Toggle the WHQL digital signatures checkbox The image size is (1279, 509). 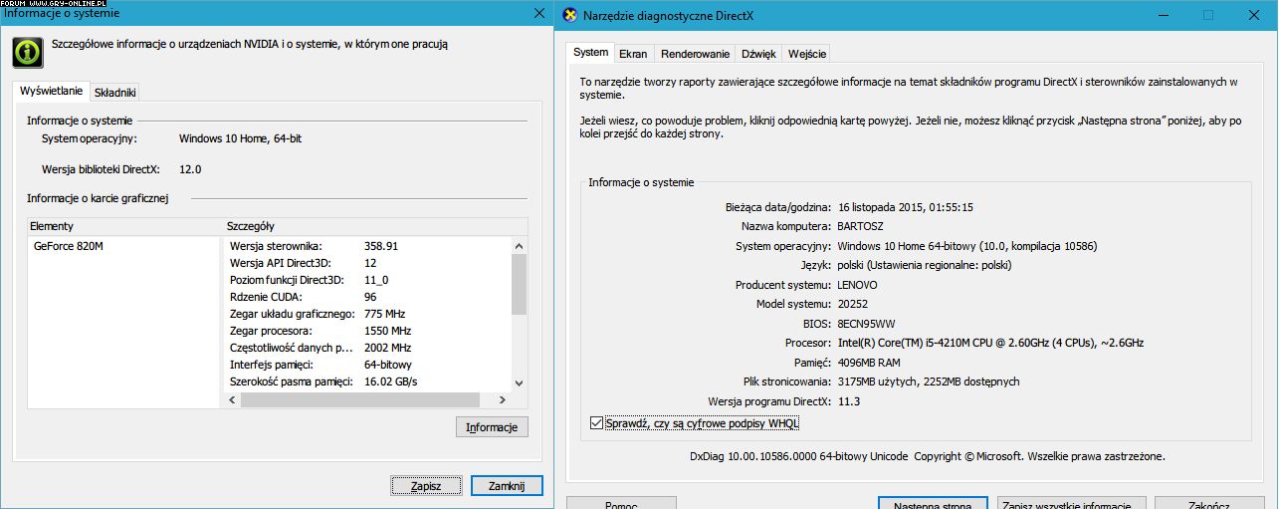coord(596,423)
